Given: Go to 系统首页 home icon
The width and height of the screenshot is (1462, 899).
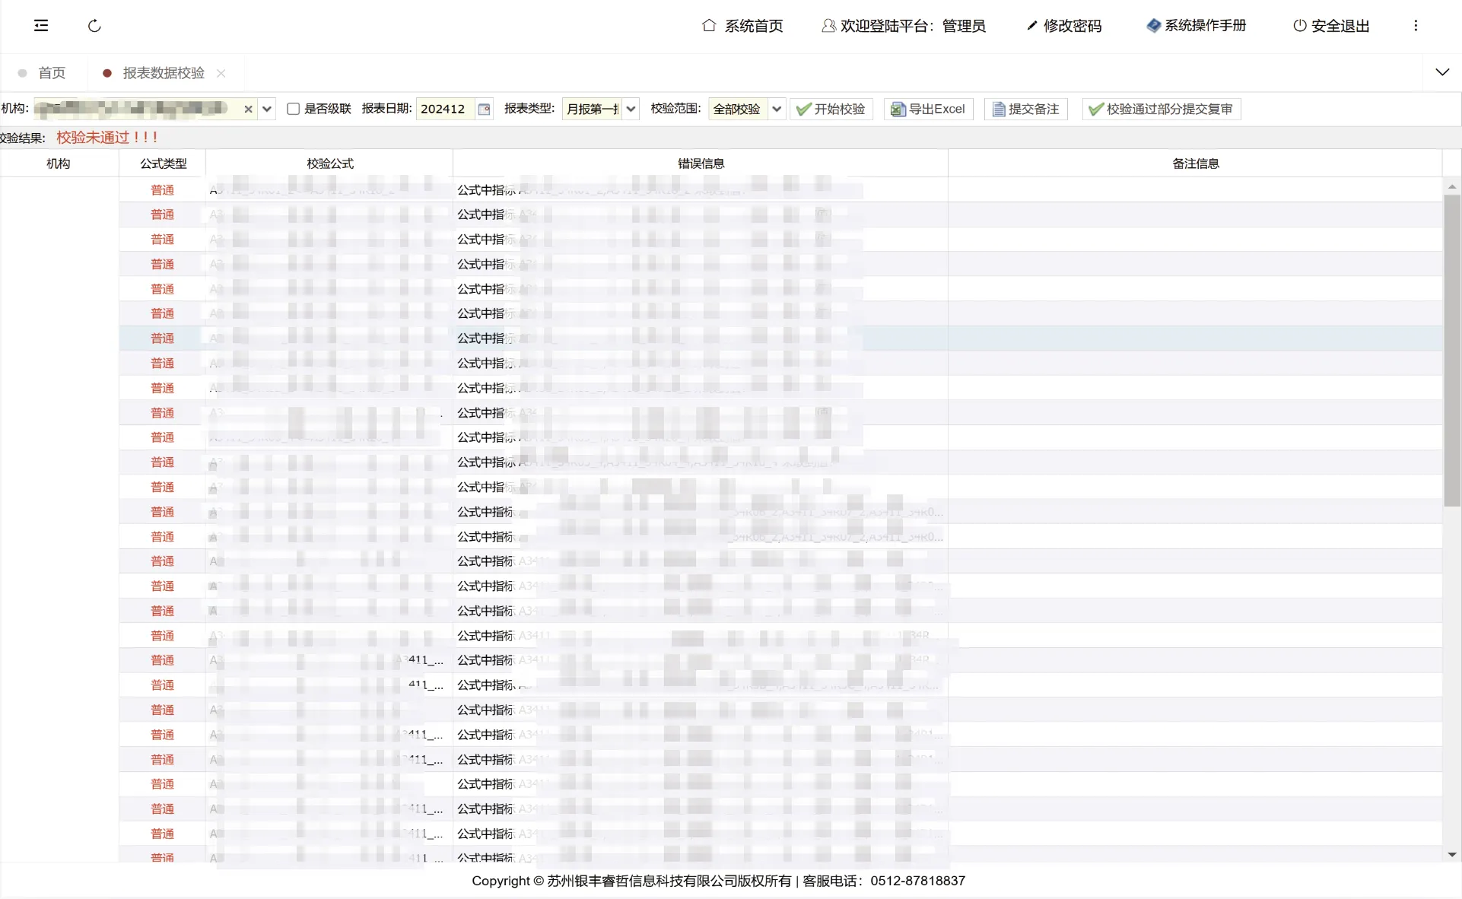Looking at the screenshot, I should (709, 26).
